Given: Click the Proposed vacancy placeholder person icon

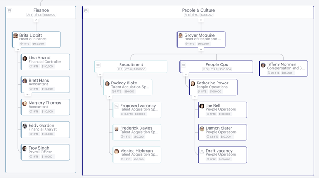Looking at the screenshot, I should coord(116,107).
